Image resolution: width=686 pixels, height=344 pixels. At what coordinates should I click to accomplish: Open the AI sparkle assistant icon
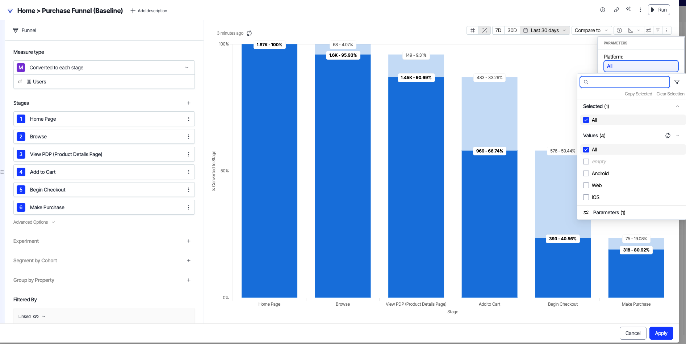click(x=628, y=9)
